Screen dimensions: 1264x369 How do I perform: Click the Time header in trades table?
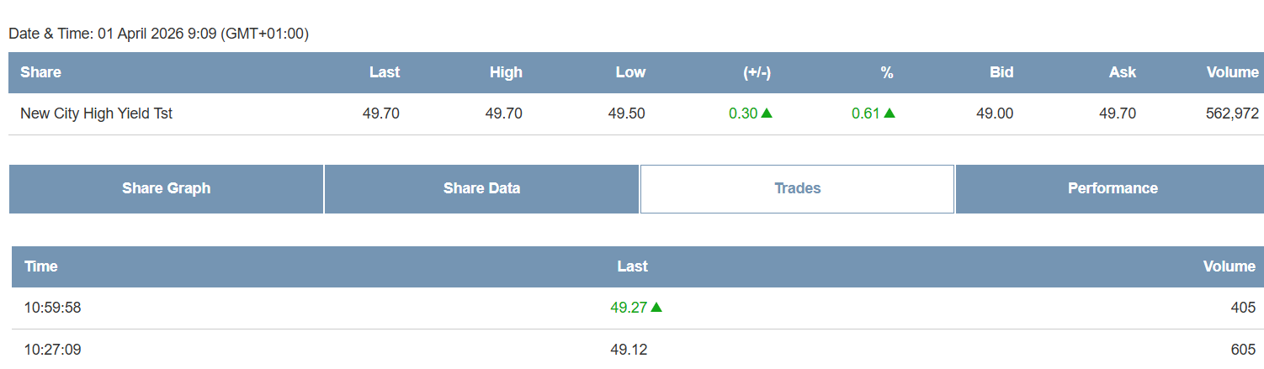click(x=41, y=266)
